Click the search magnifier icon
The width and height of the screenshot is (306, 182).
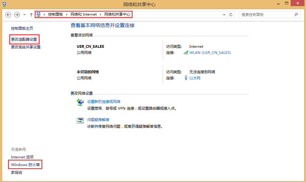296,14
